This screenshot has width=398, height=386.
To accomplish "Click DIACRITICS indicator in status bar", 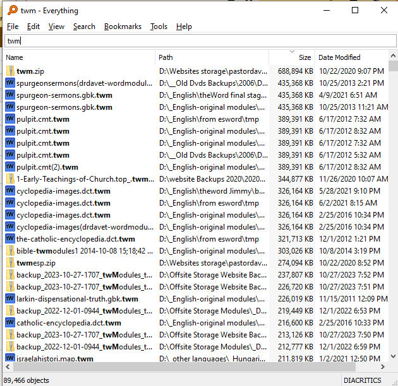I will click(x=362, y=380).
